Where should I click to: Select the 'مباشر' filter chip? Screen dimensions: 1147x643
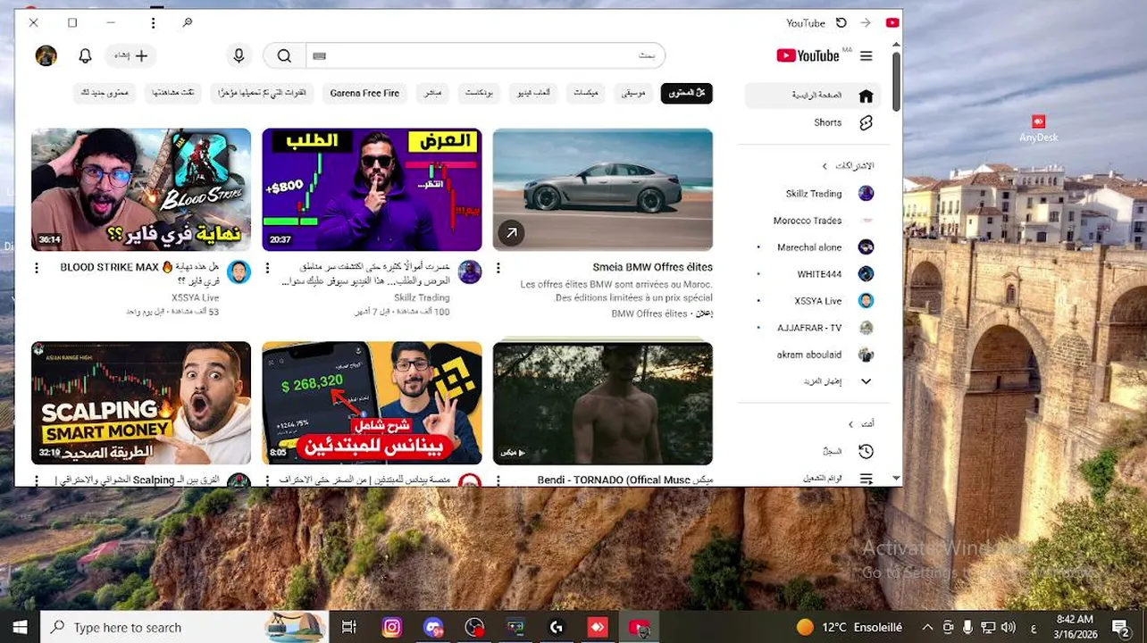(x=432, y=93)
